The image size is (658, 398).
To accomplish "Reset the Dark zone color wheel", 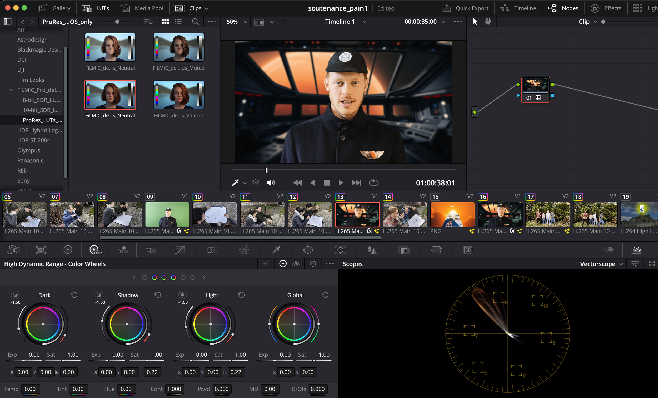I will (74, 295).
